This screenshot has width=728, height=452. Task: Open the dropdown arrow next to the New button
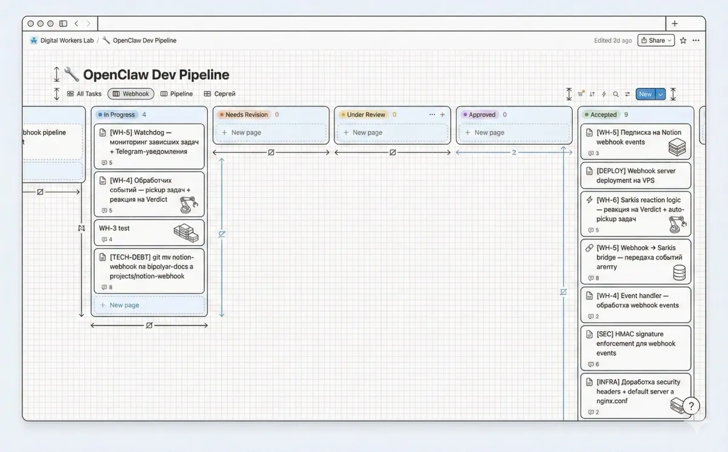pyautogui.click(x=660, y=94)
